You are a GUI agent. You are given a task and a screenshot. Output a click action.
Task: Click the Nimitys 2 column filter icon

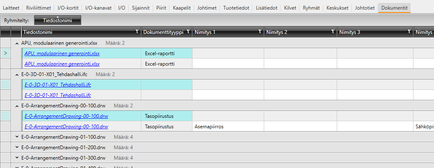pos(333,32)
